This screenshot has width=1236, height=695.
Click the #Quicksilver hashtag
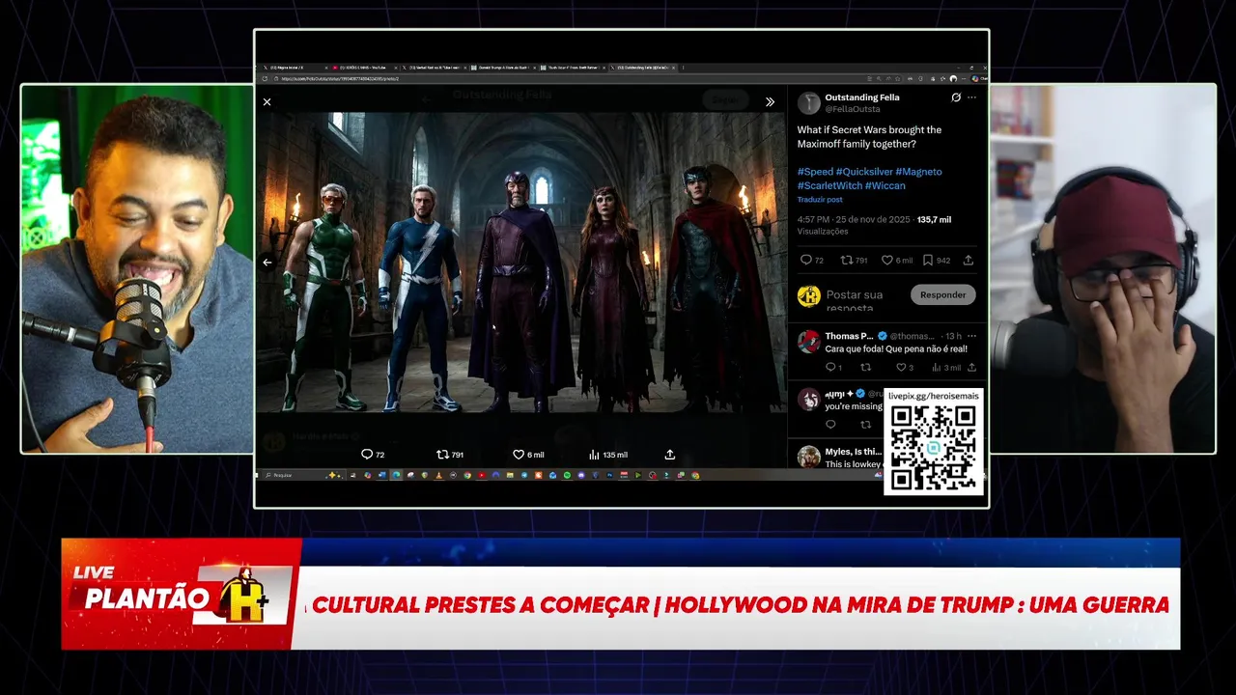click(863, 172)
